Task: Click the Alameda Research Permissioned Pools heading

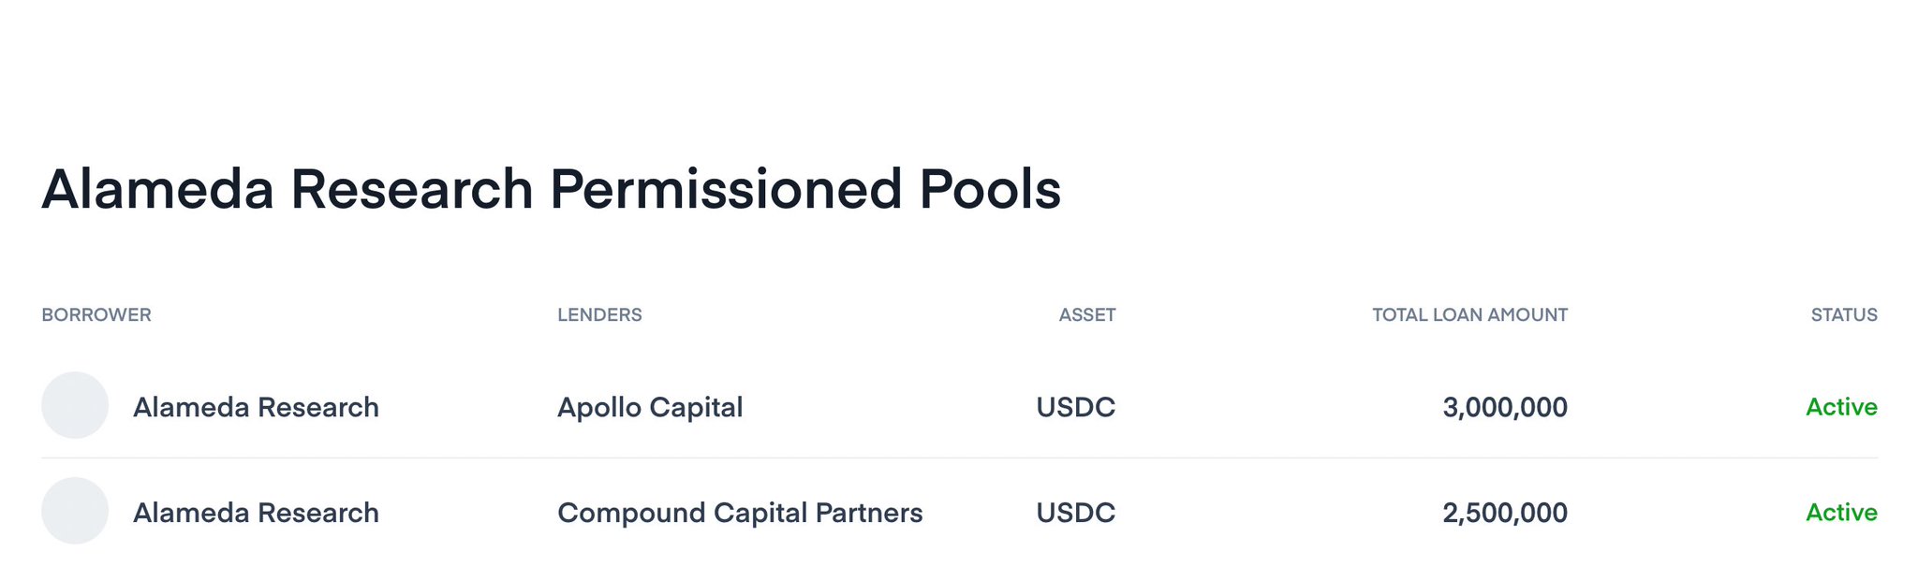Action: pos(551,189)
